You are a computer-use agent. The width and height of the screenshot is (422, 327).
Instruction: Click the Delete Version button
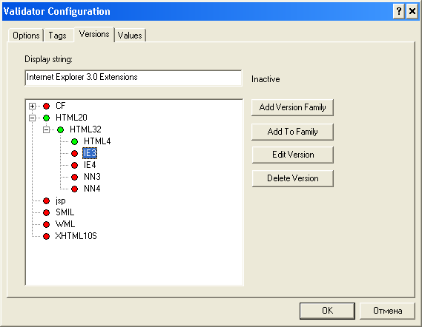tap(293, 178)
